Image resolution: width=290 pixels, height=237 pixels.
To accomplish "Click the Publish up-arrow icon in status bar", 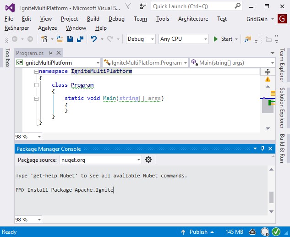I will click(183, 232).
